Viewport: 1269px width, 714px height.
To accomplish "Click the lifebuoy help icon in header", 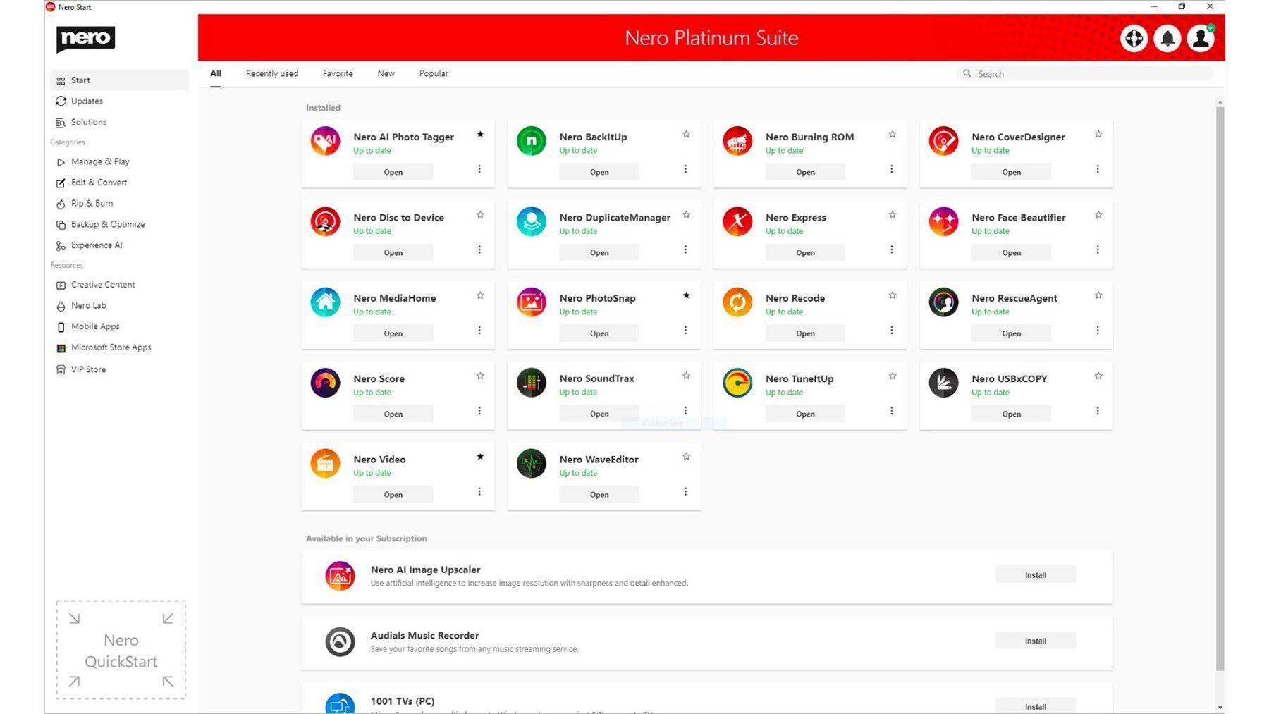I will (x=1134, y=38).
